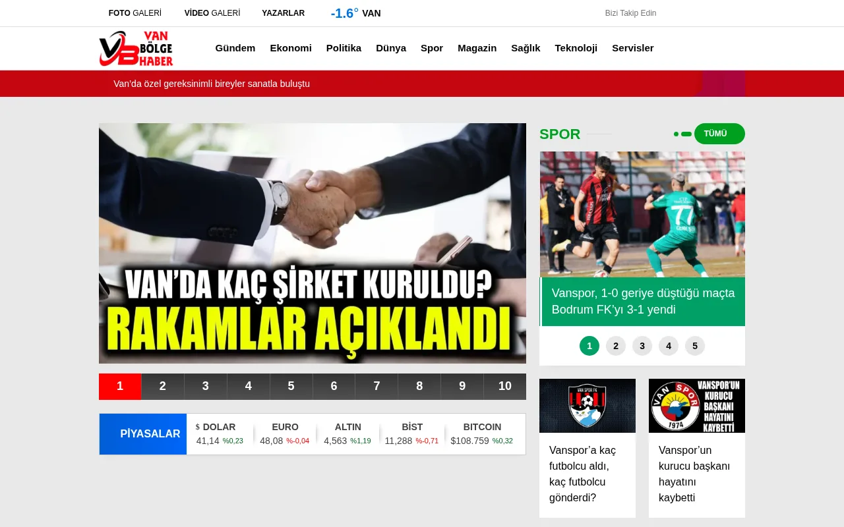Open the Servisler menu
Viewport: 844px width, 527px height.
pyautogui.click(x=633, y=48)
